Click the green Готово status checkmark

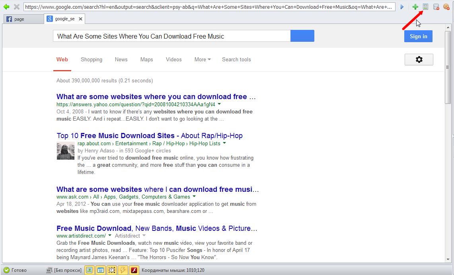[6, 270]
